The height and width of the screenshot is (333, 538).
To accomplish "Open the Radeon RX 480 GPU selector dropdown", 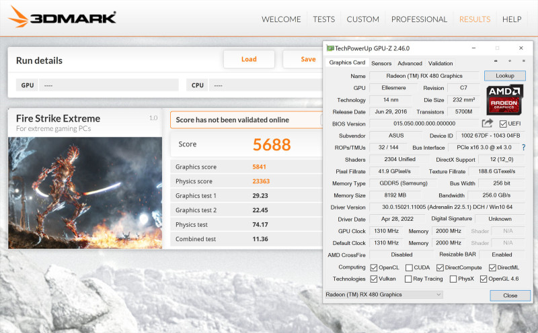I will 383,294.
